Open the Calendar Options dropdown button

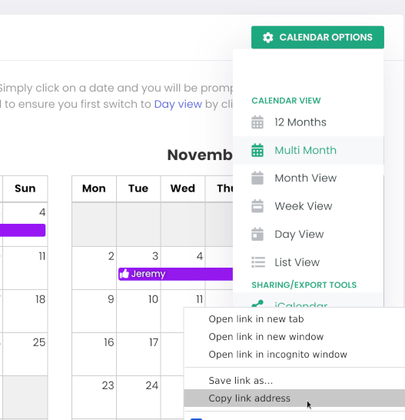click(x=317, y=37)
